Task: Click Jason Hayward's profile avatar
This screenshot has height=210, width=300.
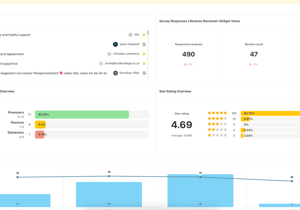Action: (115, 44)
